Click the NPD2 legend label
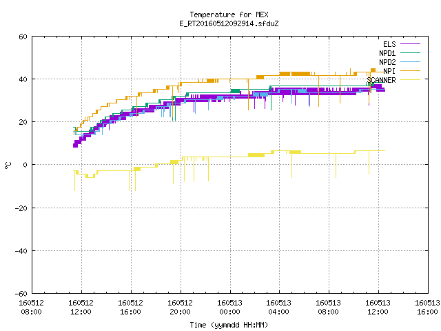 coord(387,62)
